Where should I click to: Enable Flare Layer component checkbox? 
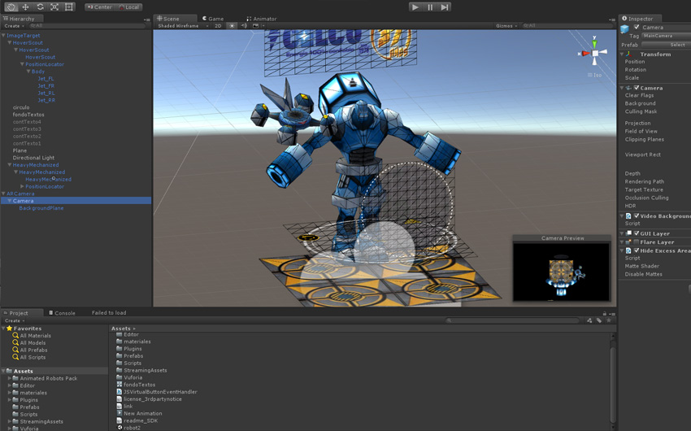637,242
